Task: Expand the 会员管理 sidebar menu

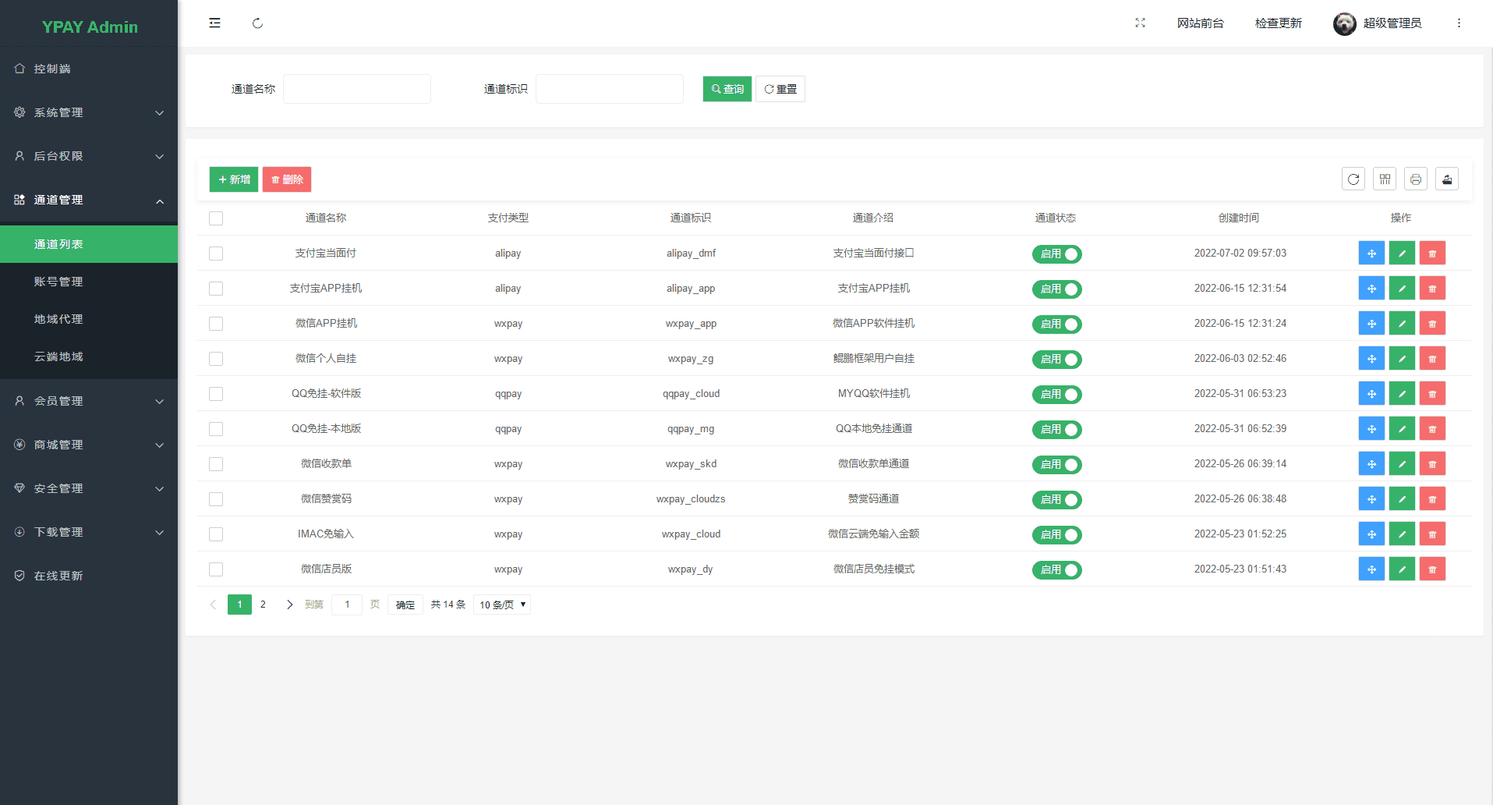Action: 89,401
